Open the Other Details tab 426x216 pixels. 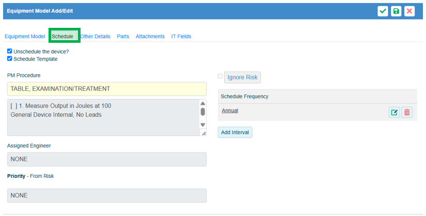95,37
